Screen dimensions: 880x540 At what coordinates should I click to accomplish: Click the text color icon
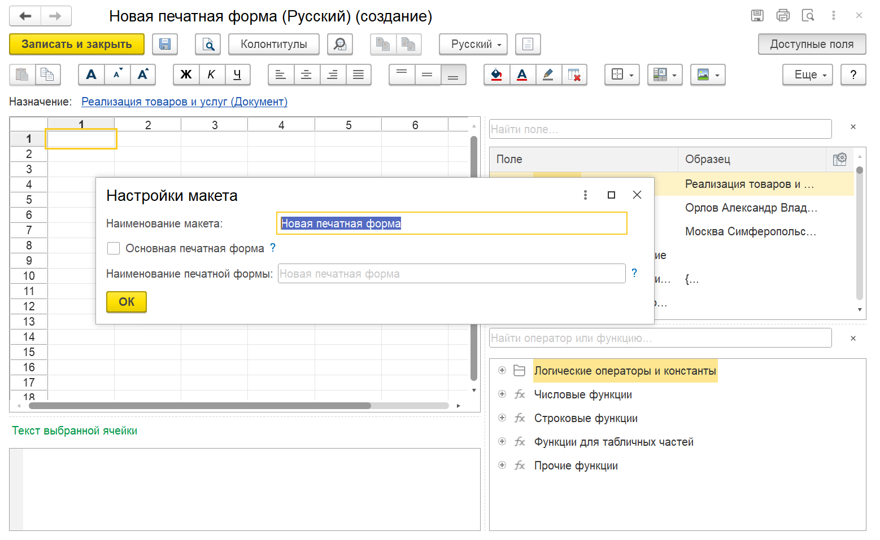pos(522,74)
